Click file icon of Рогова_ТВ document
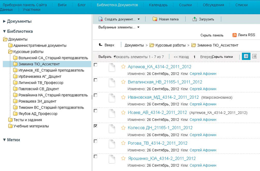The width and height of the screenshot is (260, 171). coord(112,144)
